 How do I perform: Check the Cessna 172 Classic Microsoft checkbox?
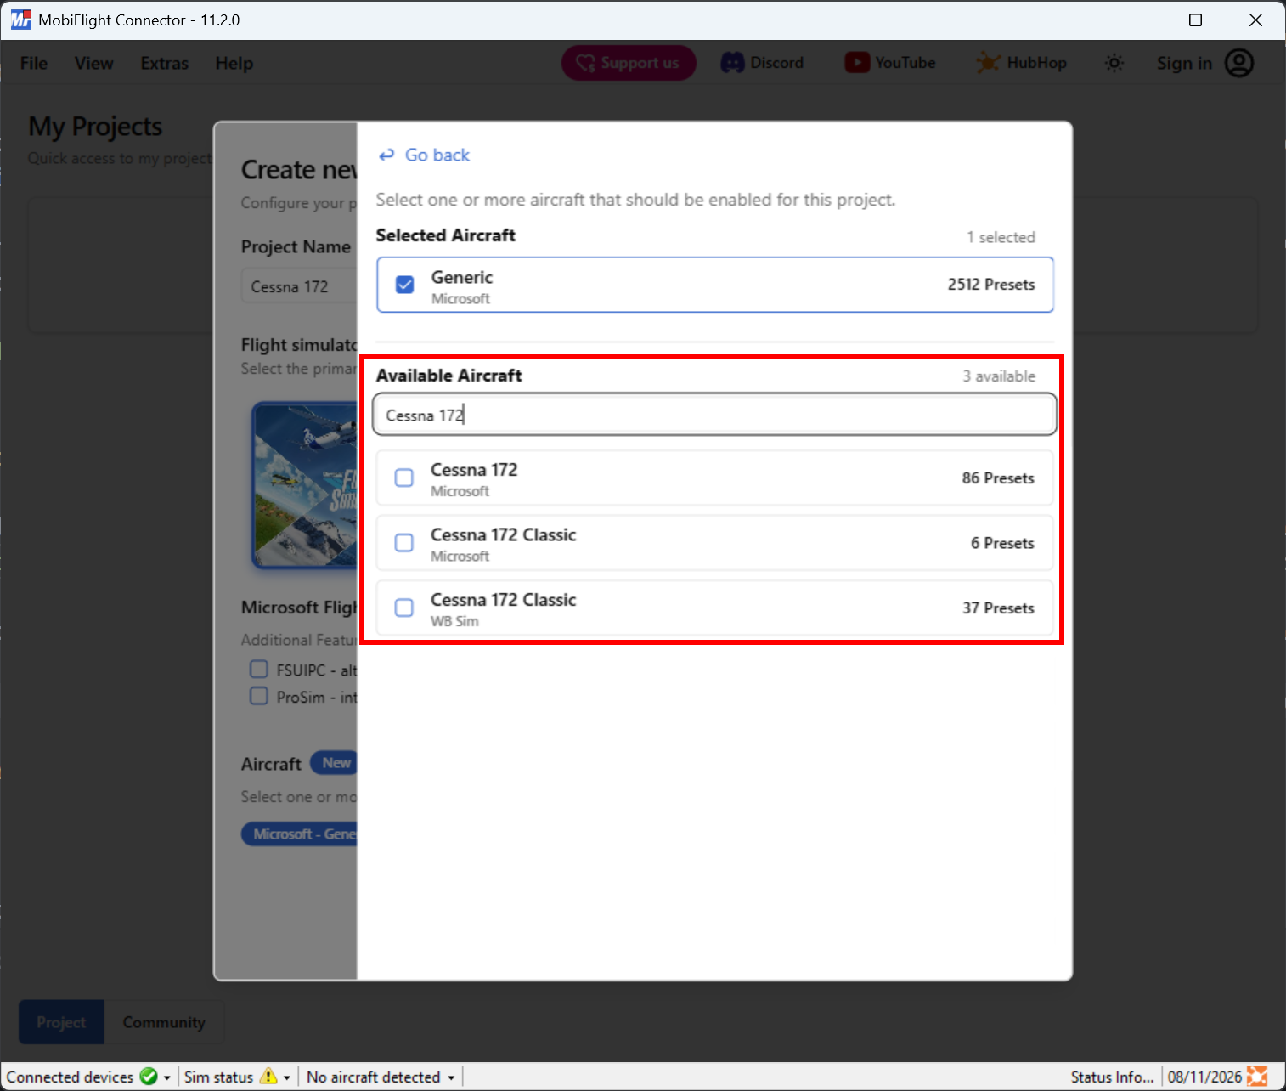tap(404, 542)
